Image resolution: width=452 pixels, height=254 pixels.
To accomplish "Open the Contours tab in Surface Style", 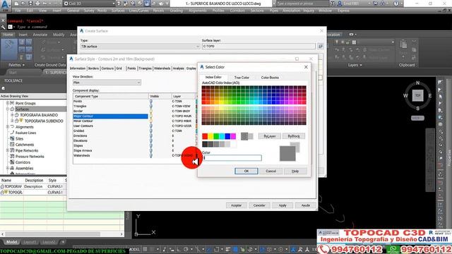I will pos(107,68).
